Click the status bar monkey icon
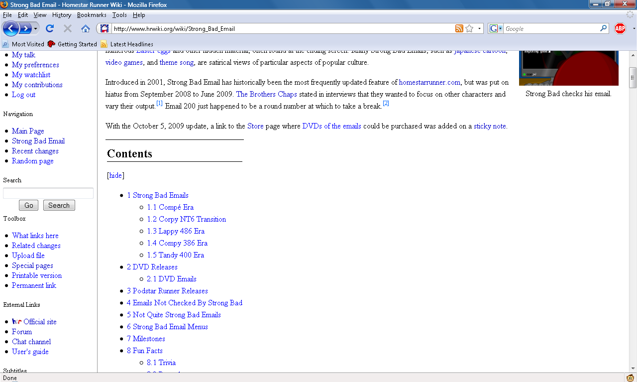Image resolution: width=637 pixels, height=382 pixels. pos(630,378)
